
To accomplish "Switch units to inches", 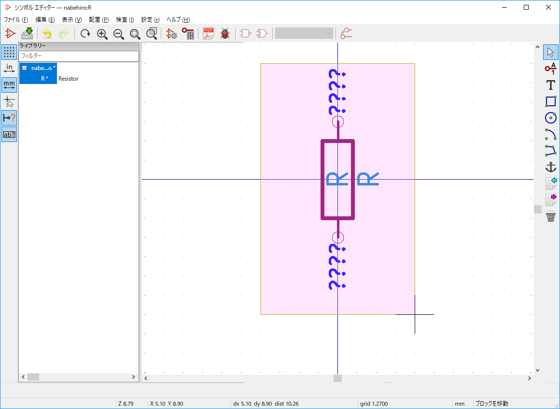I will click(9, 68).
